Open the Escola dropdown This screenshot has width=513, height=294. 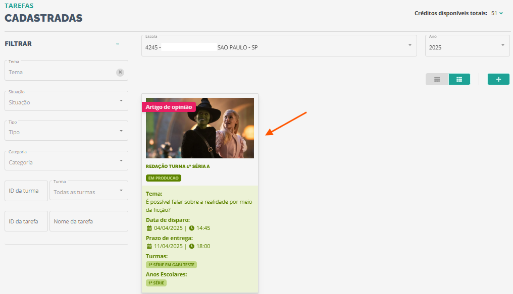coord(279,46)
